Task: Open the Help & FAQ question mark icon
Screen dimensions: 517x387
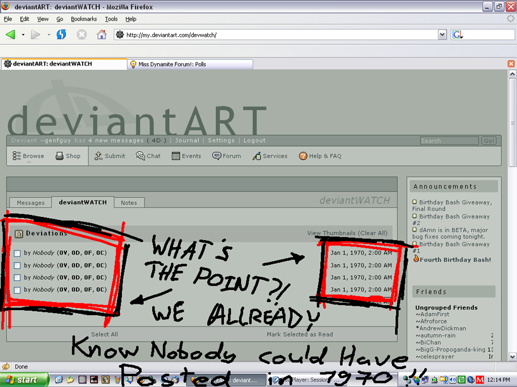Action: click(303, 156)
